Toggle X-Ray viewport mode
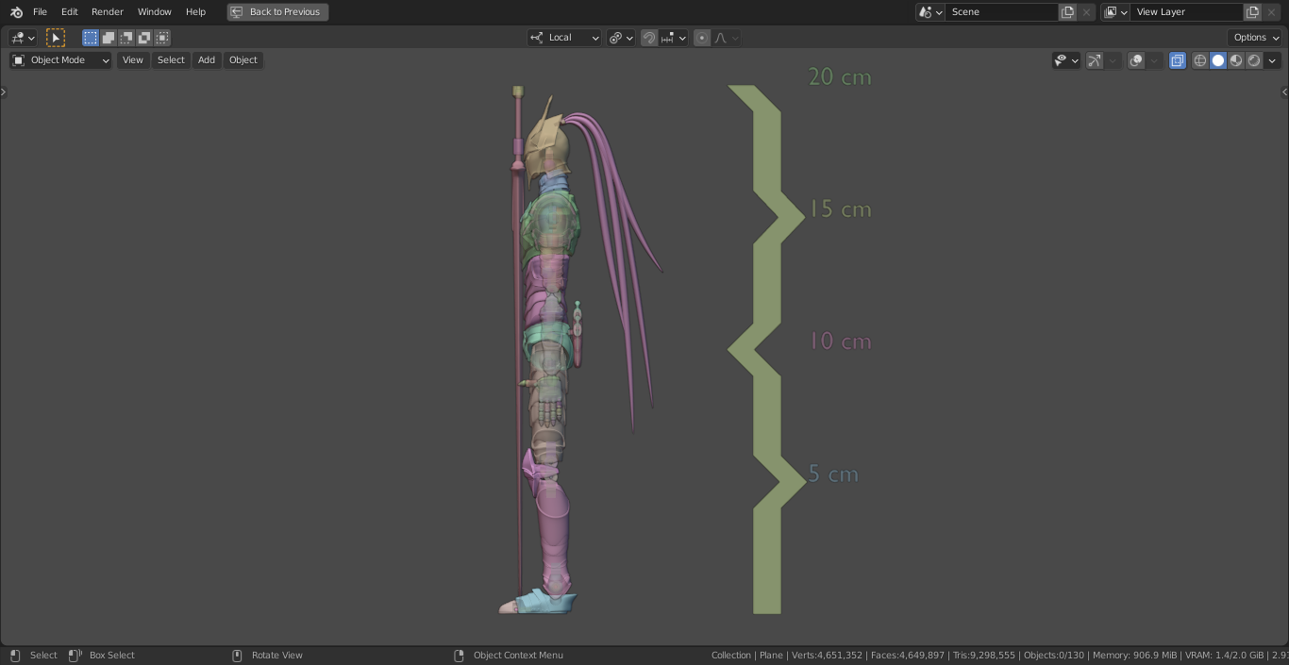The height and width of the screenshot is (665, 1289). click(1178, 60)
